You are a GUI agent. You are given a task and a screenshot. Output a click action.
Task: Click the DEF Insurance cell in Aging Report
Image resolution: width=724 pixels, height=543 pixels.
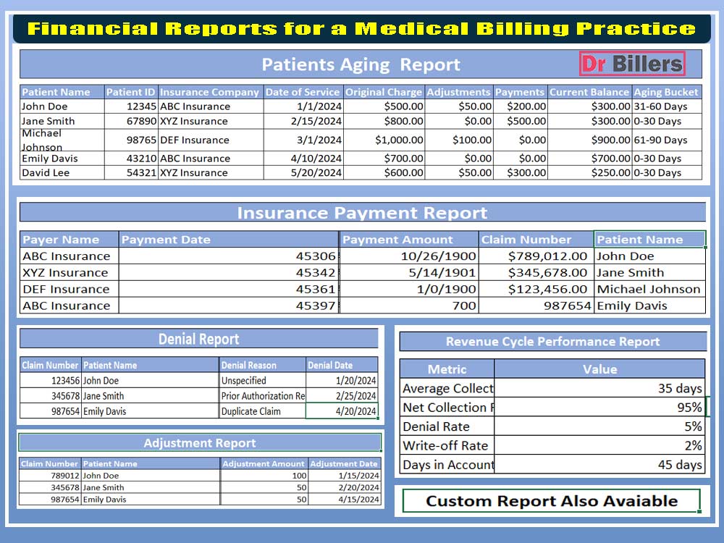[x=211, y=140]
